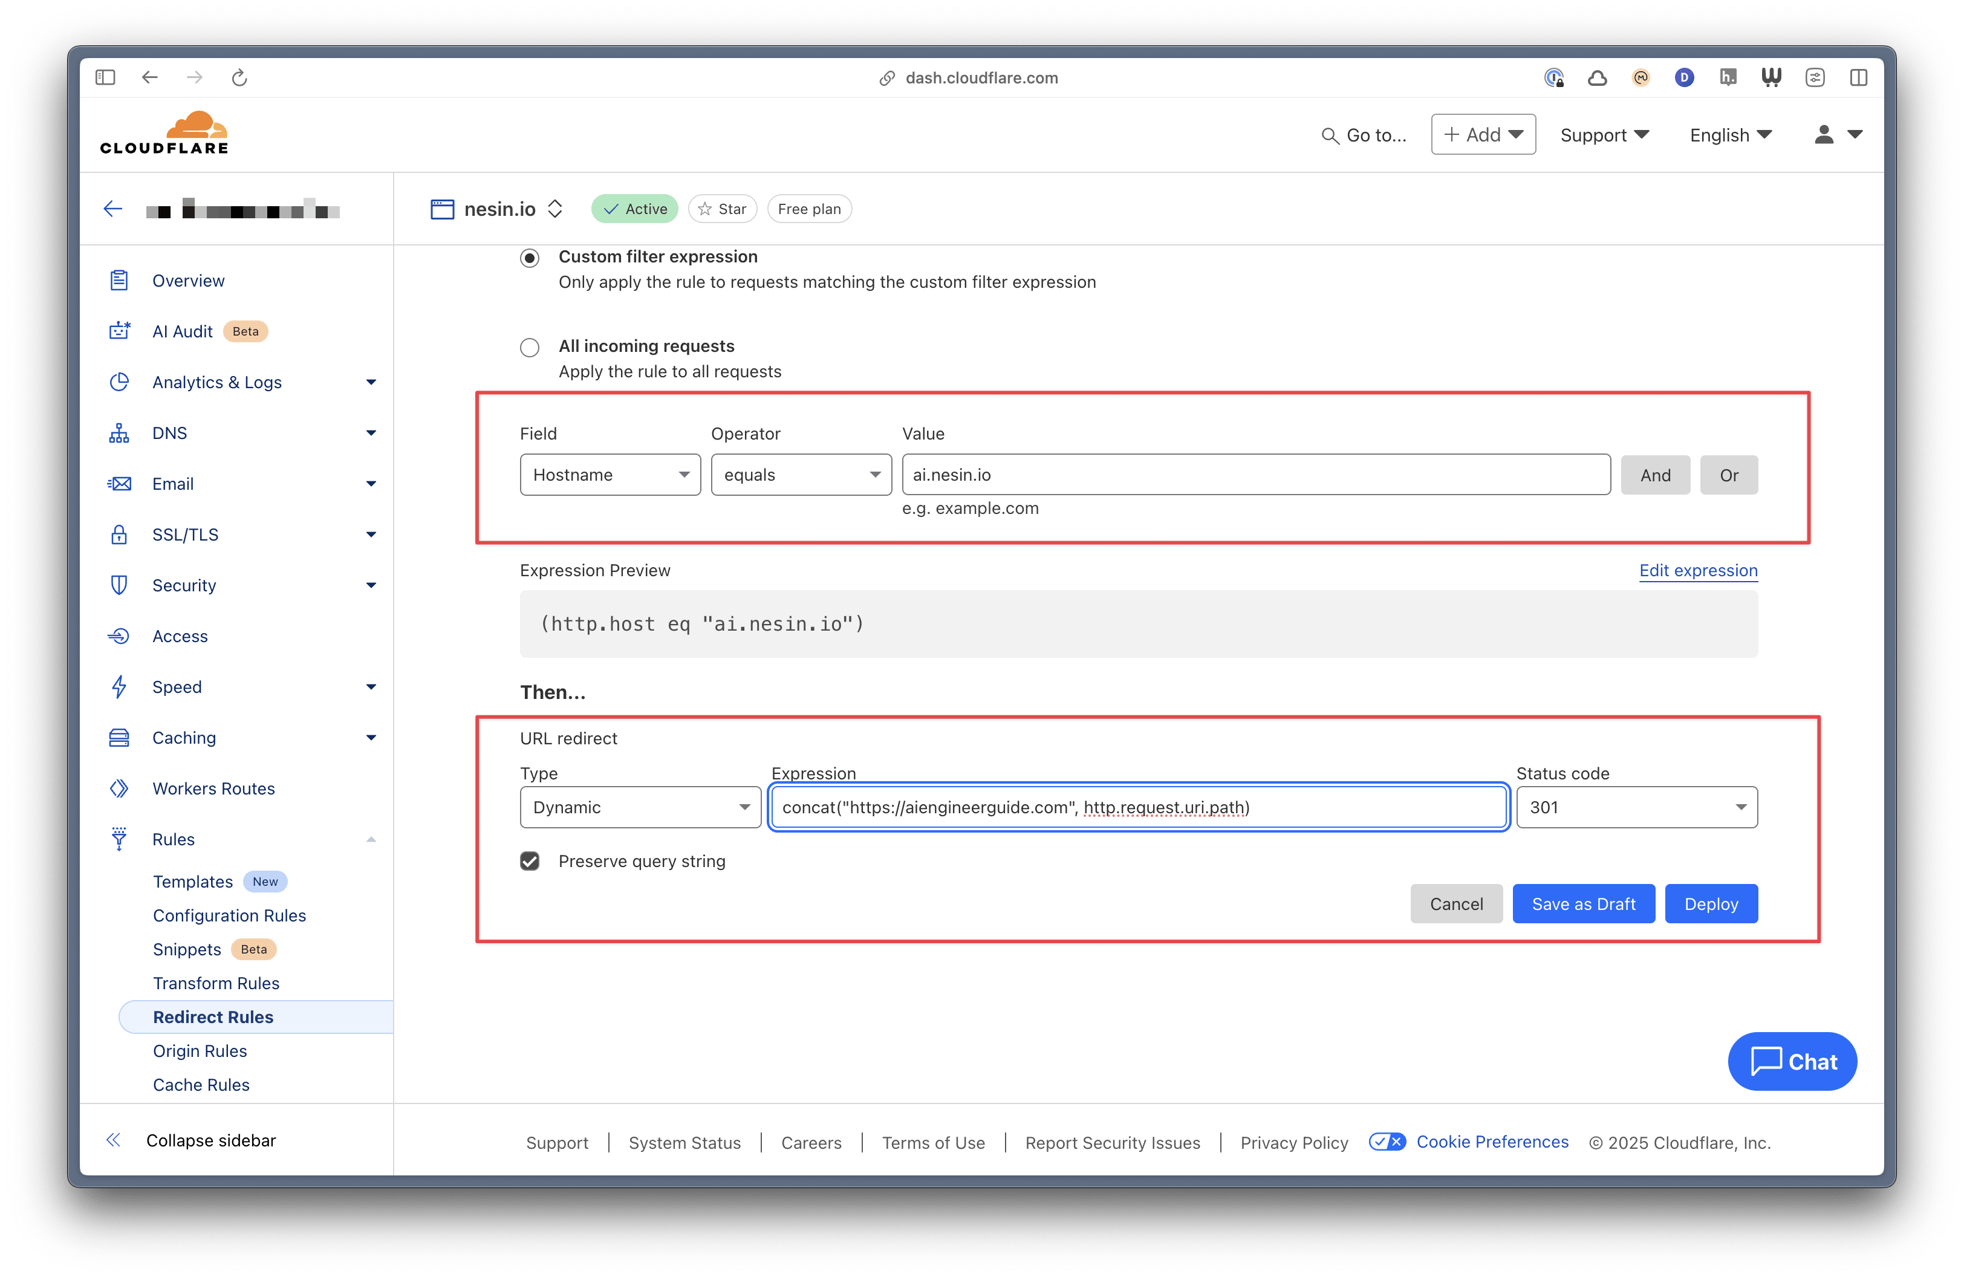Open the Hostname field dropdown

point(610,475)
